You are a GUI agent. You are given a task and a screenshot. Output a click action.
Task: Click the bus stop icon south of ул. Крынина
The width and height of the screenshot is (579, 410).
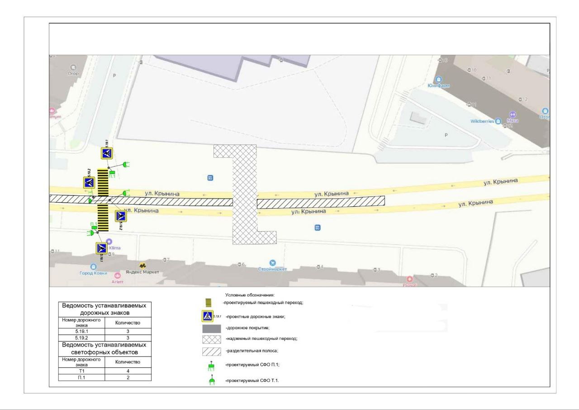click(318, 228)
